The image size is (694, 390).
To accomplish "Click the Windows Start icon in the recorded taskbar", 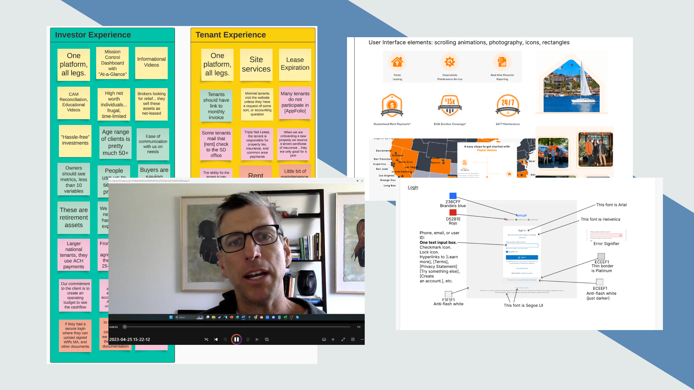I will click(171, 317).
